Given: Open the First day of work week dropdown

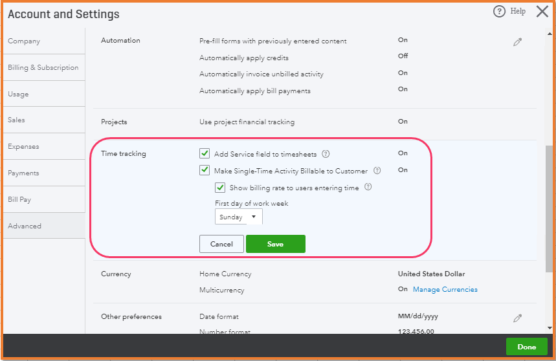Looking at the screenshot, I should pyautogui.click(x=239, y=217).
